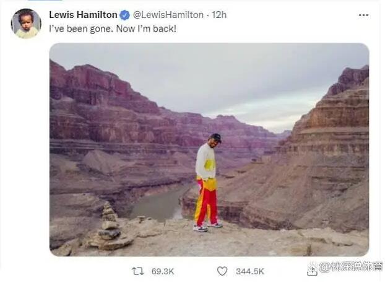
Task: Click the man's black cap in the photo
Action: pyautogui.click(x=216, y=137)
